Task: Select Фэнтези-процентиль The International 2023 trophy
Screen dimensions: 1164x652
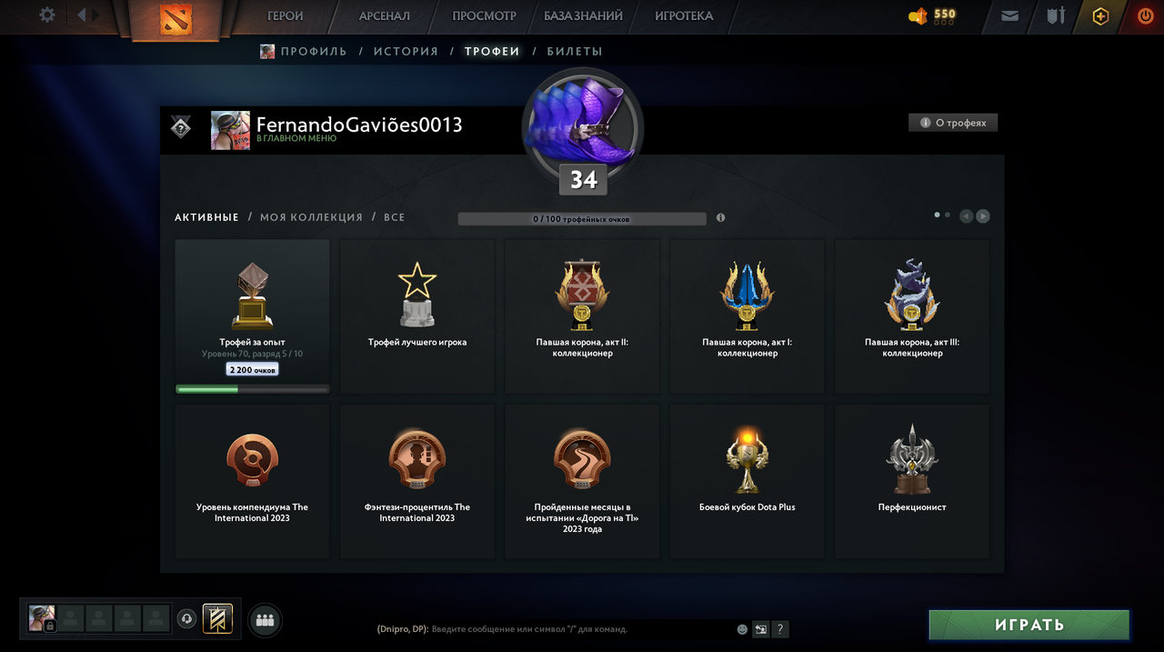Action: (417, 481)
